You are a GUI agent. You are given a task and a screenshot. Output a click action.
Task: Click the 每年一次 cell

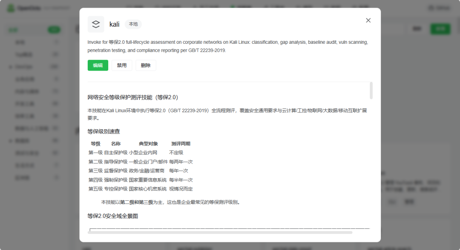178,170
